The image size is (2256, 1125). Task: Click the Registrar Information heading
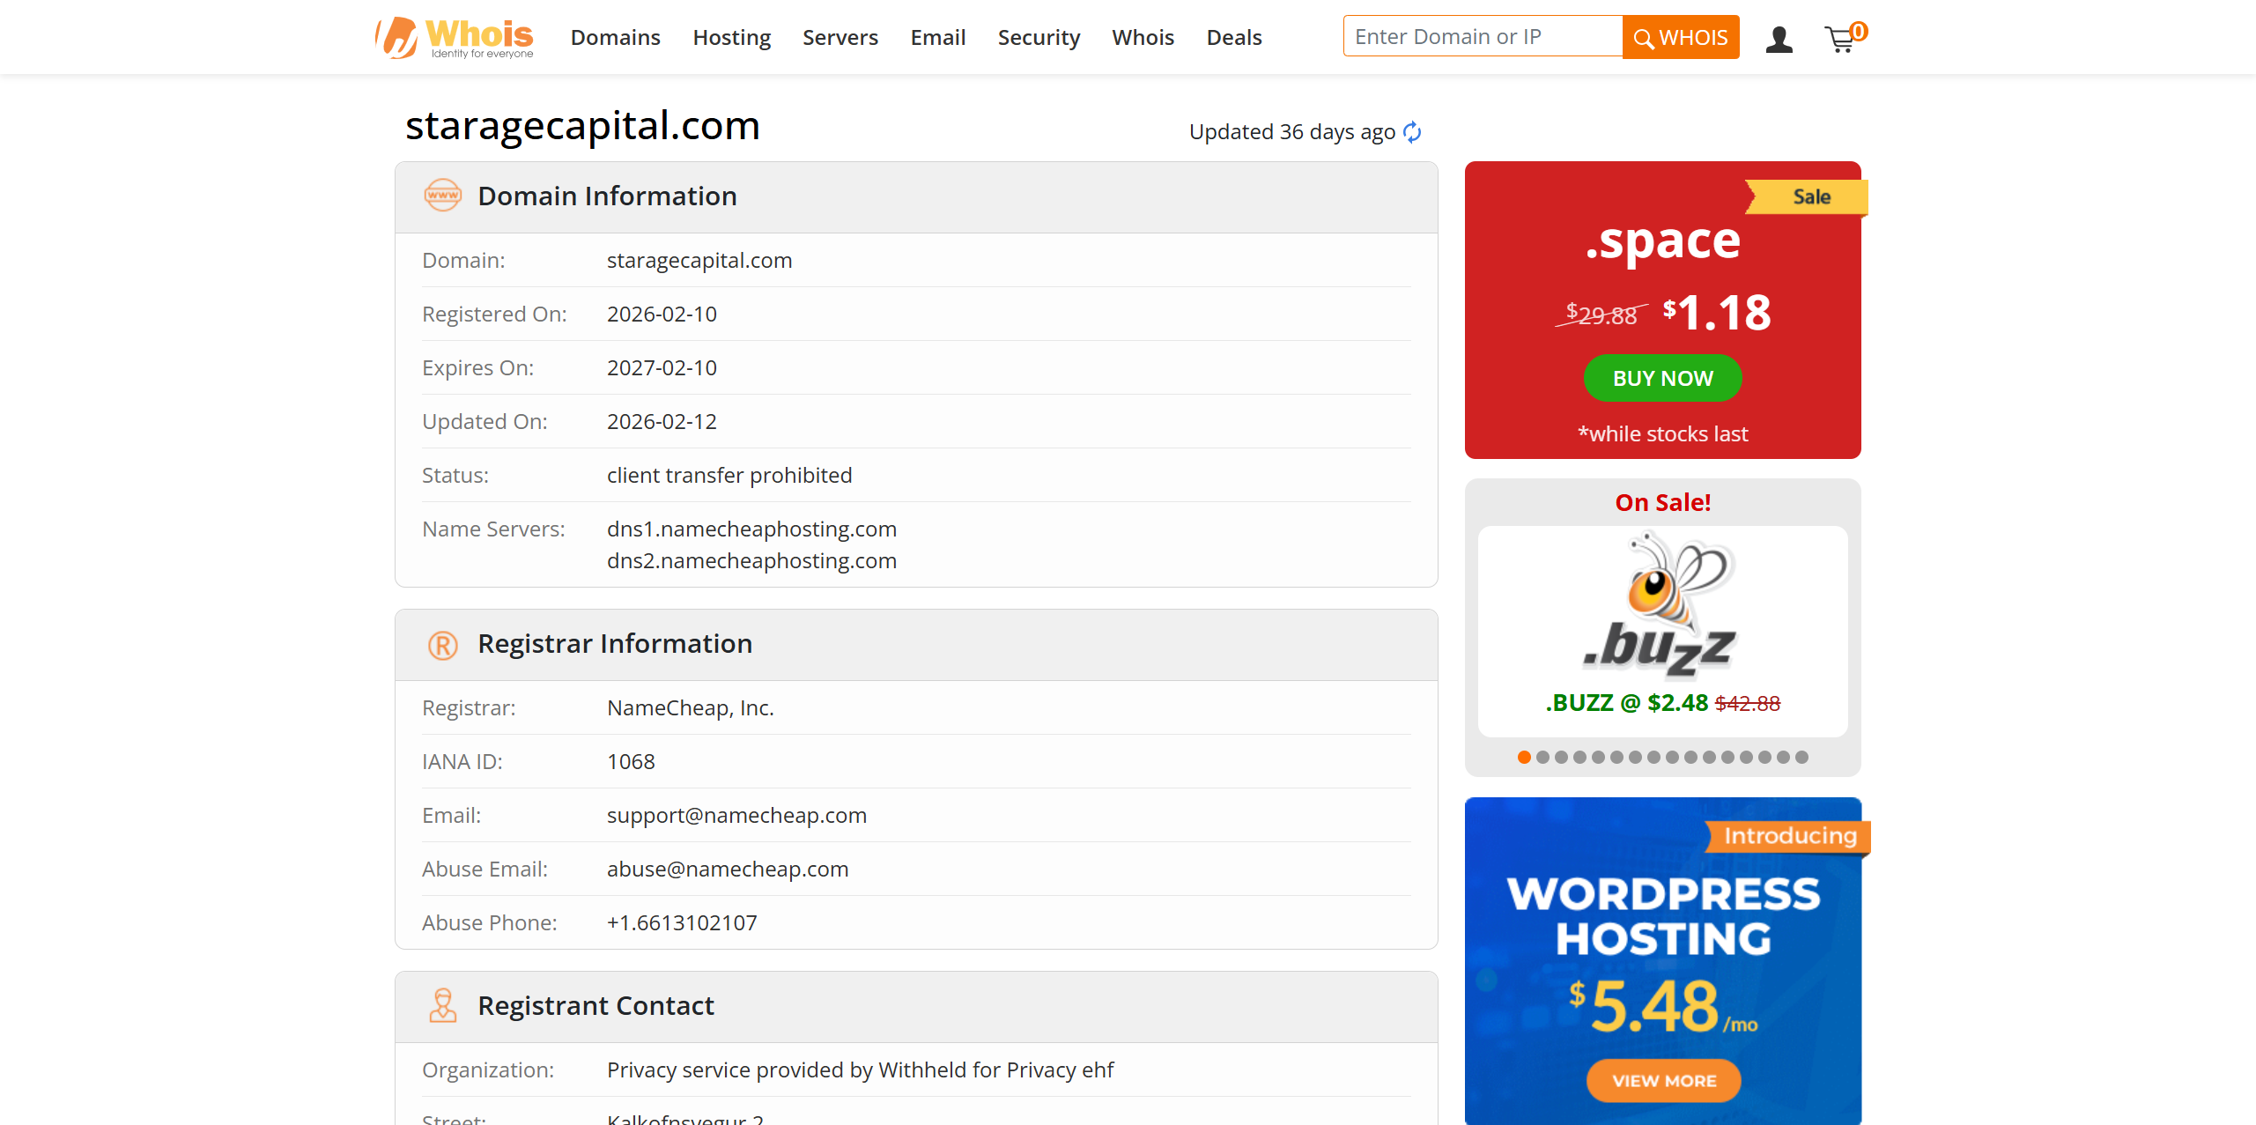pyautogui.click(x=615, y=644)
